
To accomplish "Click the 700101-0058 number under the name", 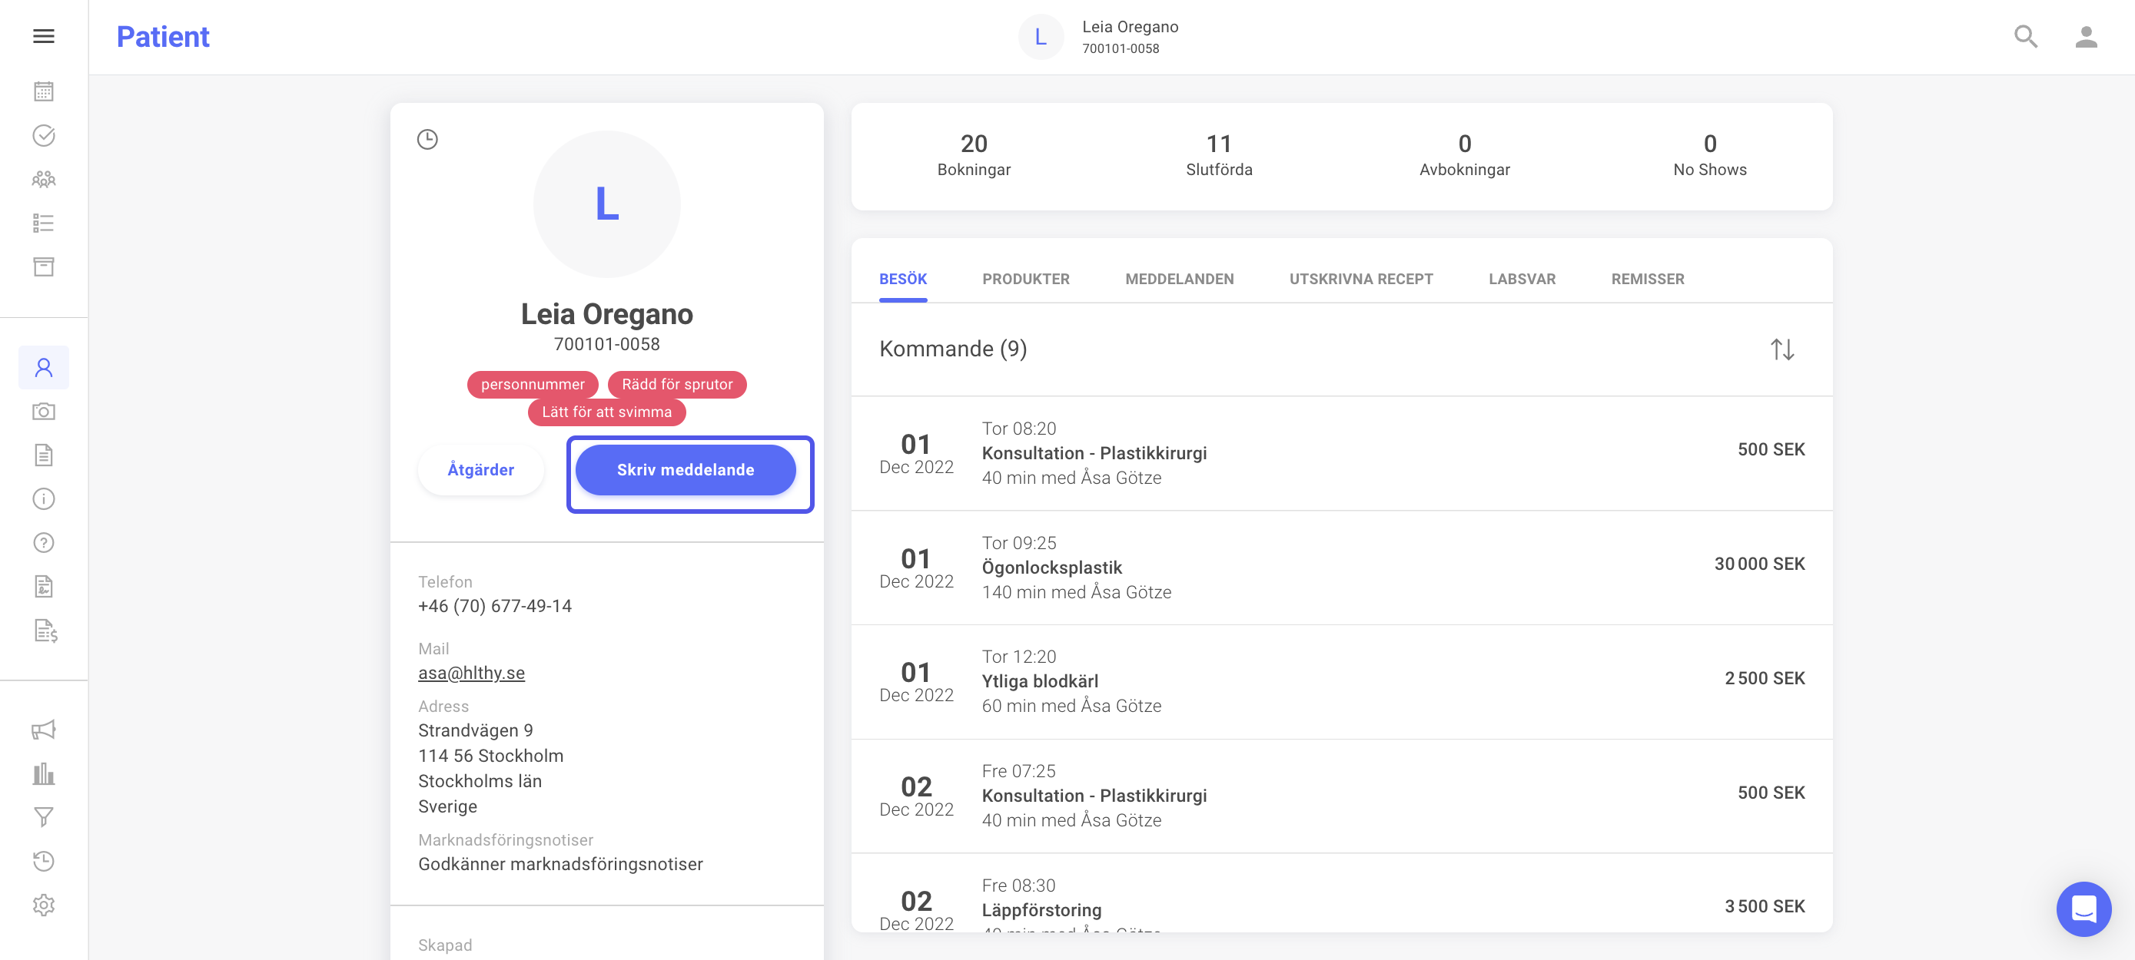I will point(606,344).
